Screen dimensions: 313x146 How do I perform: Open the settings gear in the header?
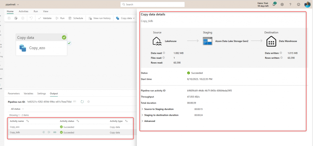point(282,5)
